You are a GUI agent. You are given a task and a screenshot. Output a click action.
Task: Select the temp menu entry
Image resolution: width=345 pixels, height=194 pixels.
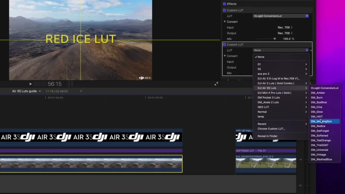(281, 117)
